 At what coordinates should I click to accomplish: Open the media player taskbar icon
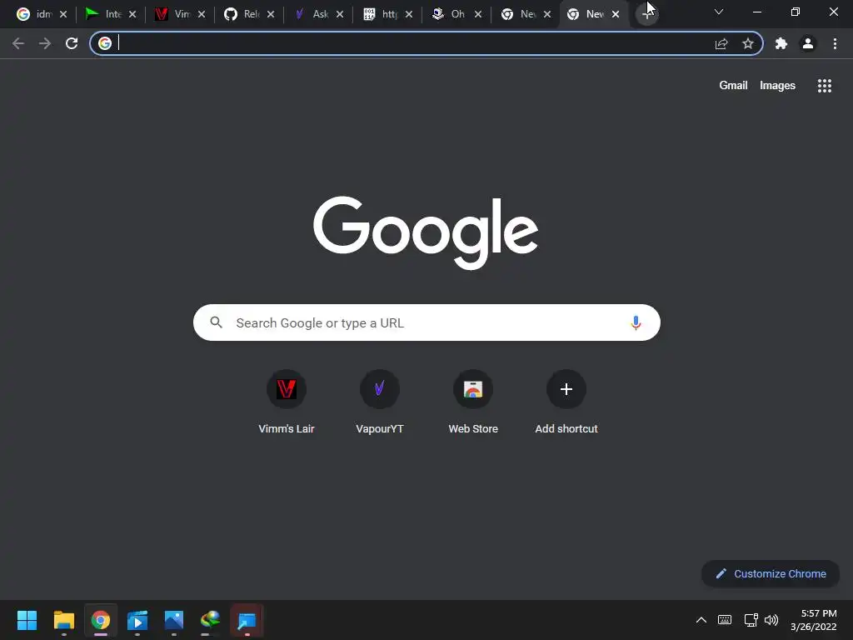tap(137, 620)
